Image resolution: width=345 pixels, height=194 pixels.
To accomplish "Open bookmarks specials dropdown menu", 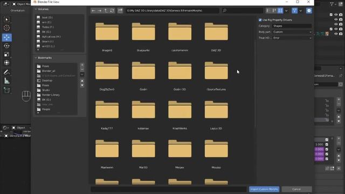I will pyautogui.click(x=82, y=74).
